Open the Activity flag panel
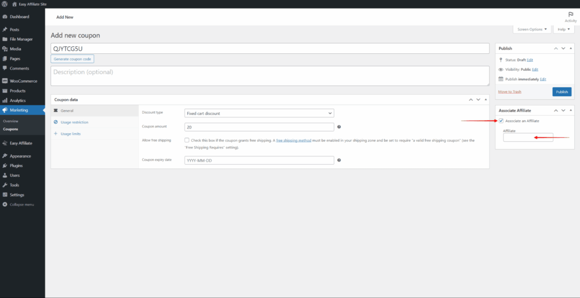The width and height of the screenshot is (580, 298). (570, 16)
